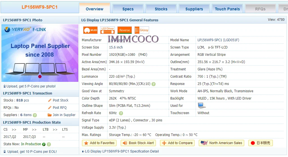Click the 15.6 inch screen size value

pos(116,47)
